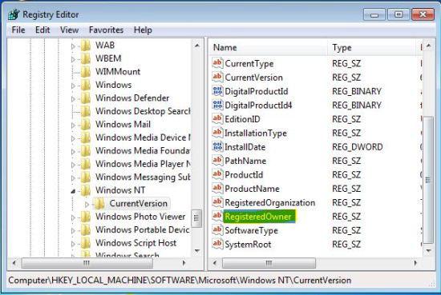The height and width of the screenshot is (295, 441).
Task: Sort values by the Name column header
Action: 269,47
